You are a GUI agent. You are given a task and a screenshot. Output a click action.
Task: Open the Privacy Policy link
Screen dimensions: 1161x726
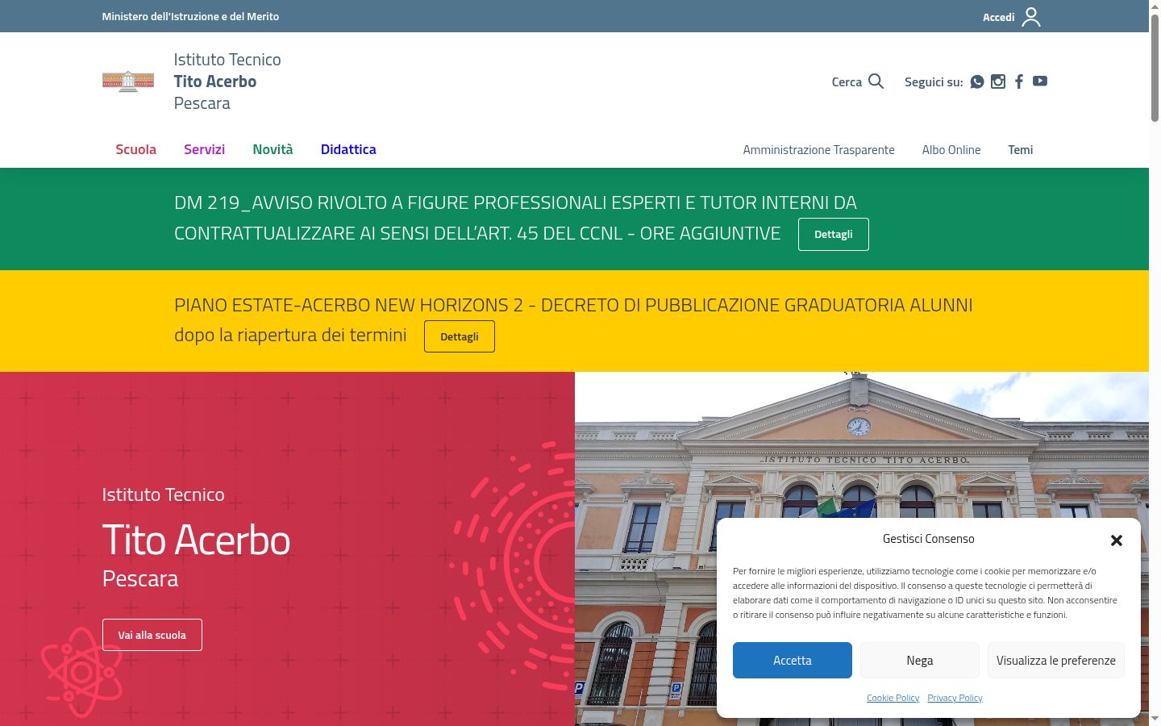point(955,698)
